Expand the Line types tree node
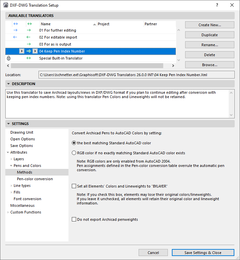The width and height of the screenshot is (240, 260). click(11, 186)
